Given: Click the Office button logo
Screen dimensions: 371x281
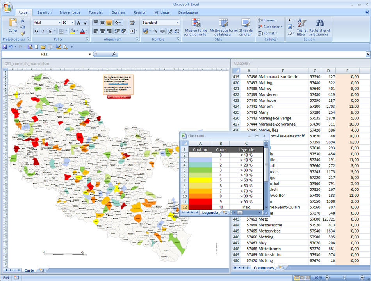Looking at the screenshot, I should tap(7, 7).
